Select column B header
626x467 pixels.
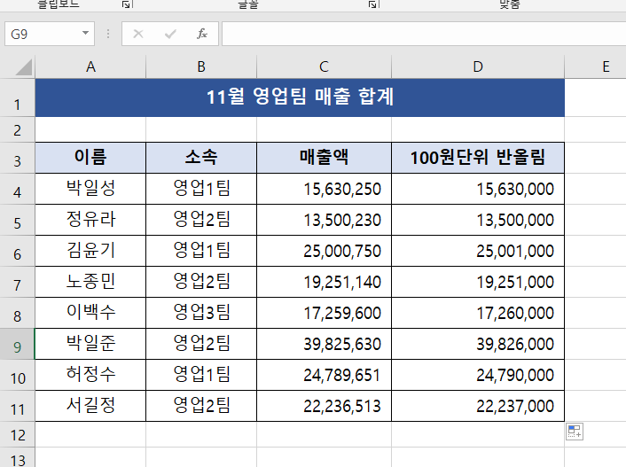click(x=201, y=66)
